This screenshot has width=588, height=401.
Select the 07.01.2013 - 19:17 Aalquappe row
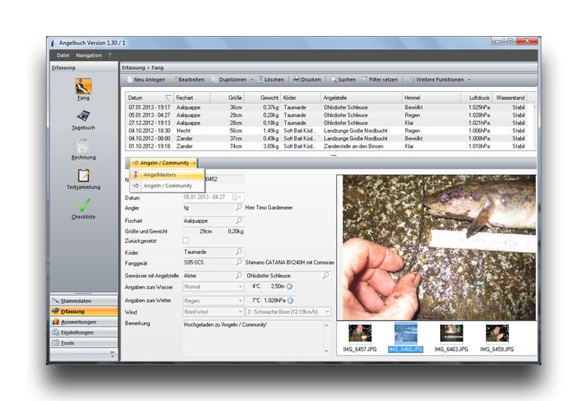[326, 107]
